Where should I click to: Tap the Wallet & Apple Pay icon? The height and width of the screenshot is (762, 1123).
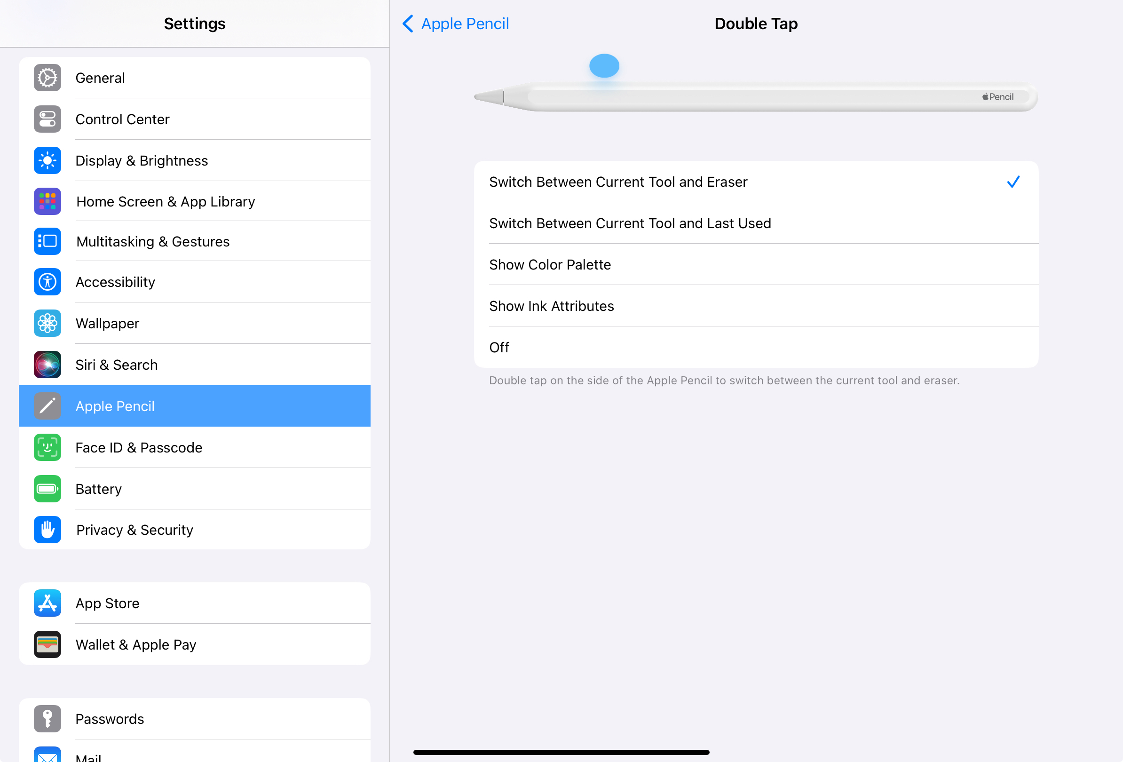47,644
